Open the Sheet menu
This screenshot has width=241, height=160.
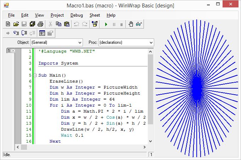pos(95,15)
